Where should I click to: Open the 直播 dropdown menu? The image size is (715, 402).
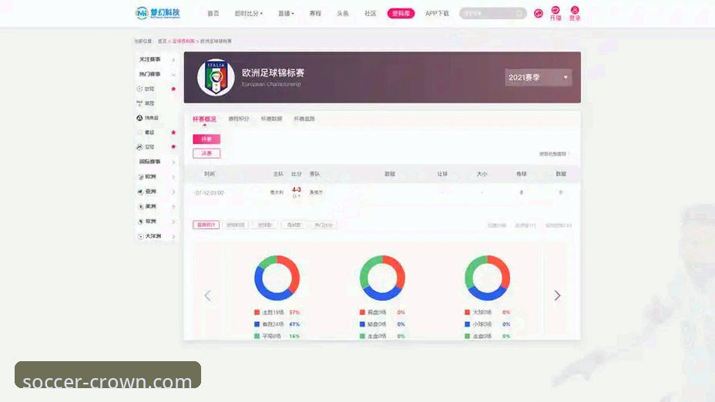coord(286,14)
